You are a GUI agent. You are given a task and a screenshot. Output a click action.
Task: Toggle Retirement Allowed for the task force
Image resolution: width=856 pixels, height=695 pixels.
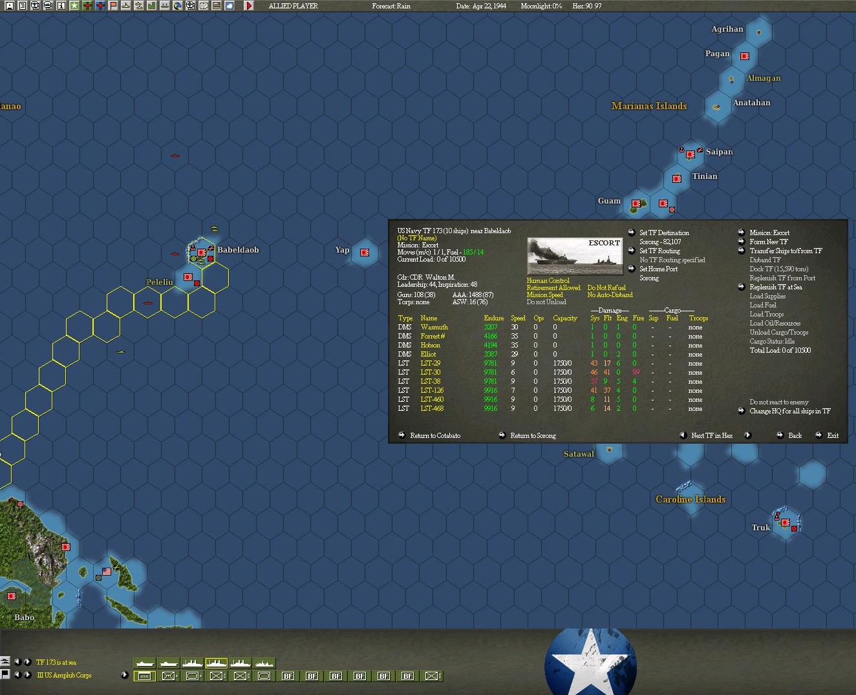click(x=553, y=287)
